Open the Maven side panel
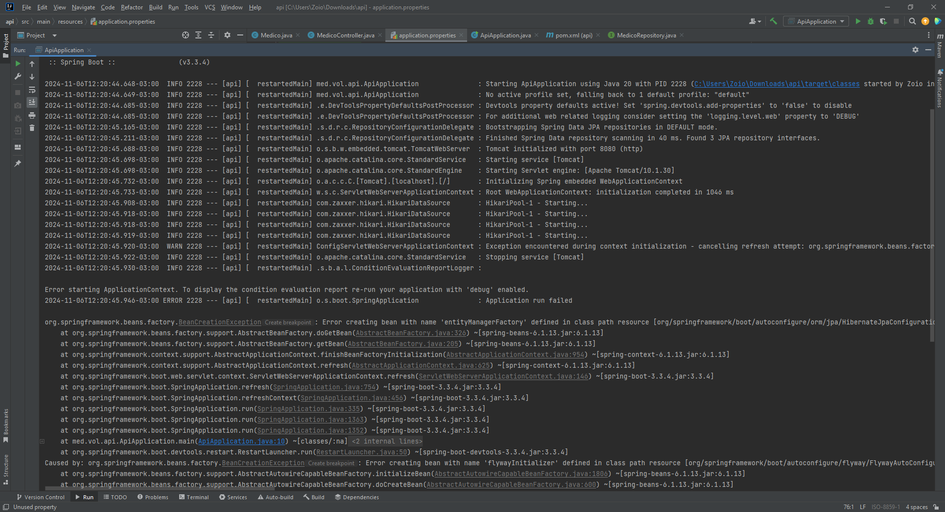The height and width of the screenshot is (512, 945). 940,45
